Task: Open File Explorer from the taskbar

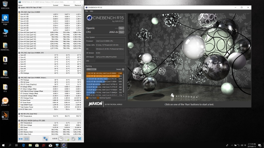Action: [x=30, y=145]
